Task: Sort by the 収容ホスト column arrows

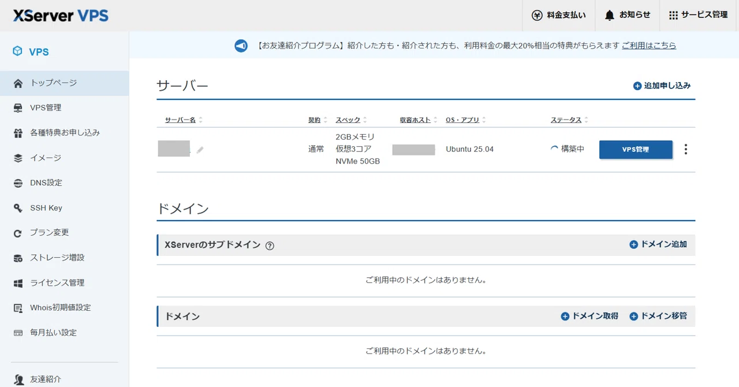Action: point(435,120)
